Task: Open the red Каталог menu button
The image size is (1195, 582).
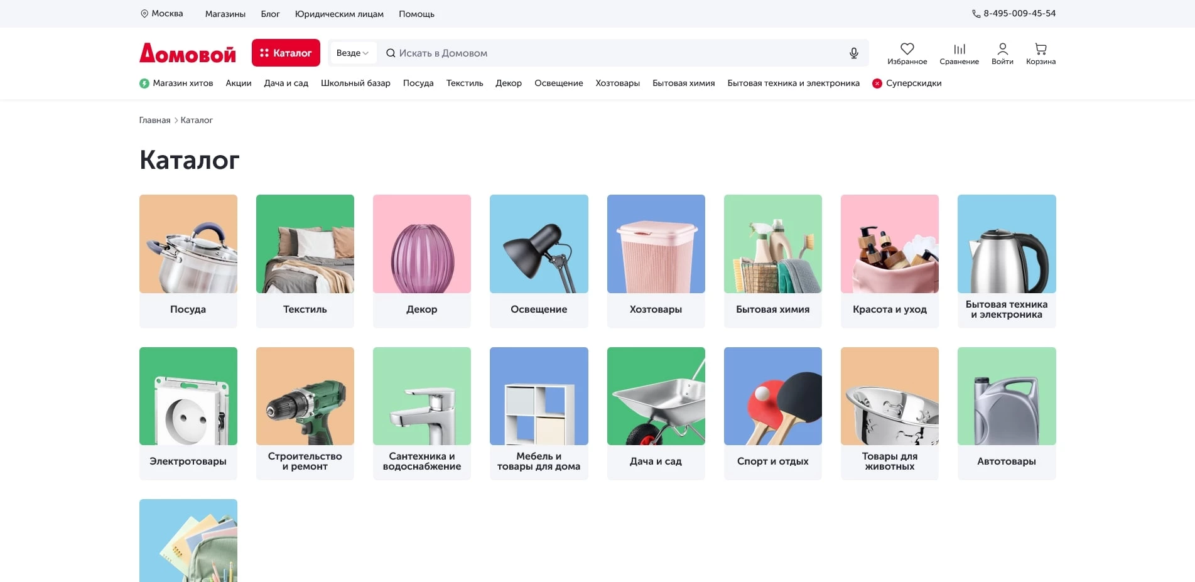Action: click(x=286, y=53)
